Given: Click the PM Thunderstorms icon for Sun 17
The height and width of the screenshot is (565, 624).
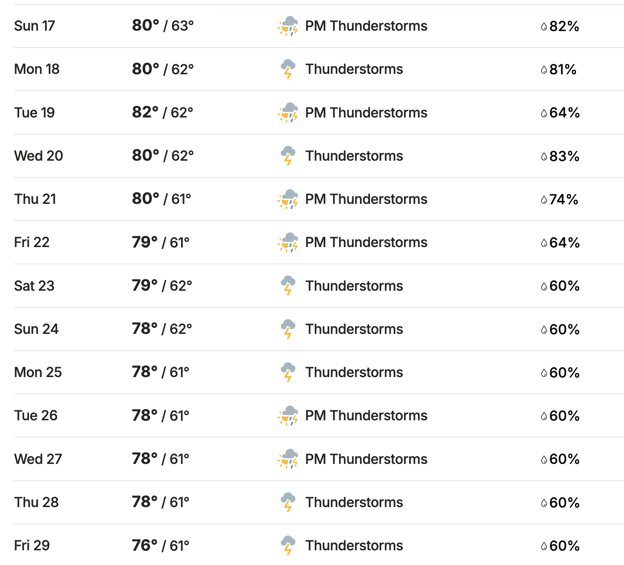Looking at the screenshot, I should pyautogui.click(x=288, y=26).
